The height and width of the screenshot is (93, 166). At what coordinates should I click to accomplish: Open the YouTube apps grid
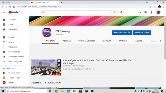[x=146, y=12]
